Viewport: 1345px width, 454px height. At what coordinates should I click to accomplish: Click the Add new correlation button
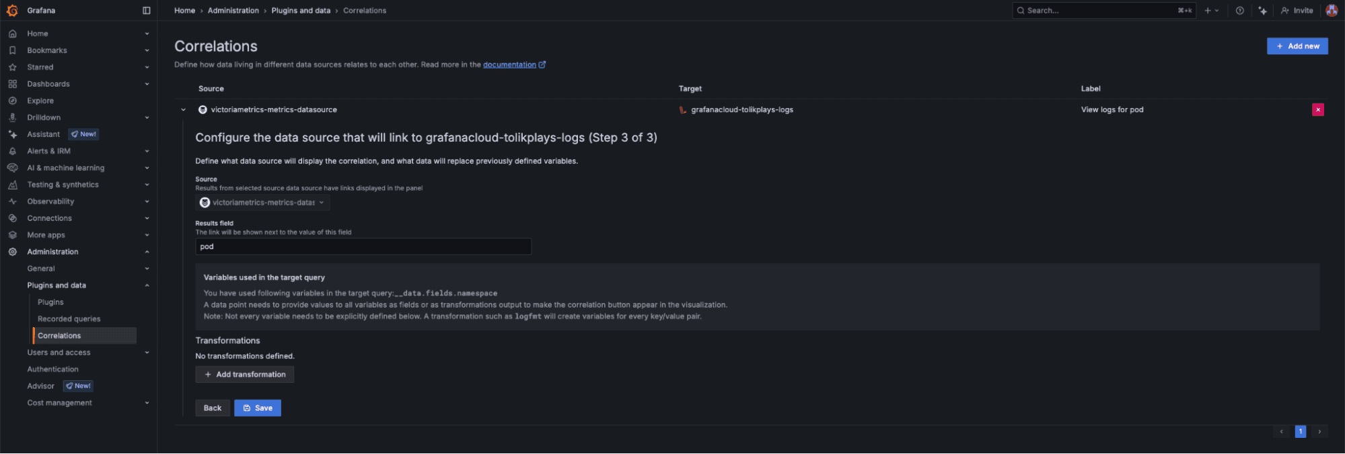(x=1297, y=46)
